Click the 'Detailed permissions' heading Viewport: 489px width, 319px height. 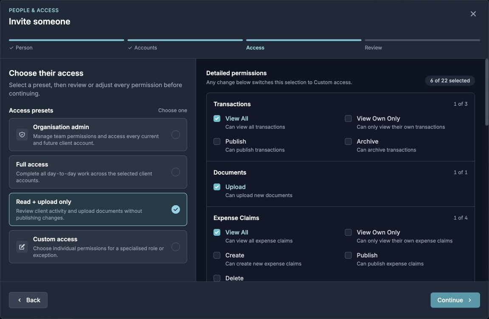(x=236, y=73)
